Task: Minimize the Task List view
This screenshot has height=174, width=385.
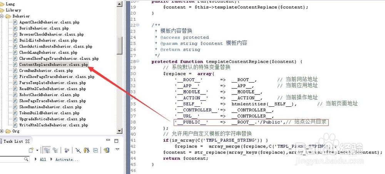Action: [108, 140]
